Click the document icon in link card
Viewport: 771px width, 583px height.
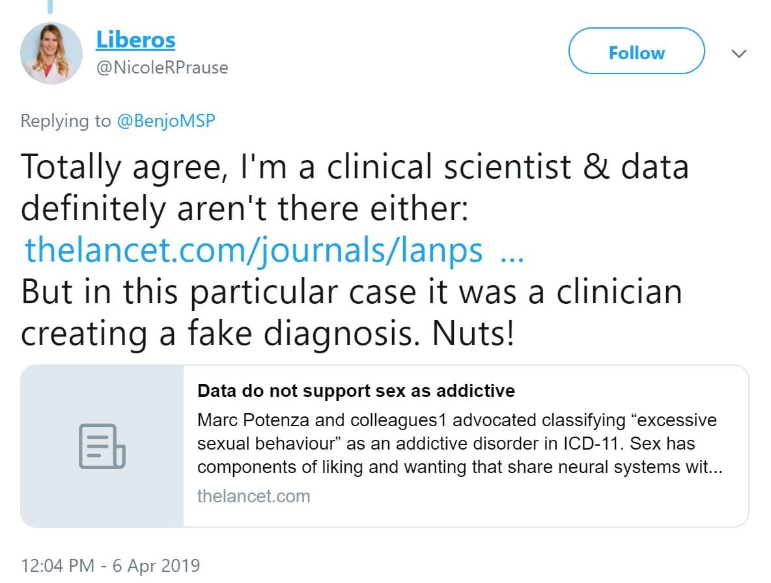tap(102, 446)
